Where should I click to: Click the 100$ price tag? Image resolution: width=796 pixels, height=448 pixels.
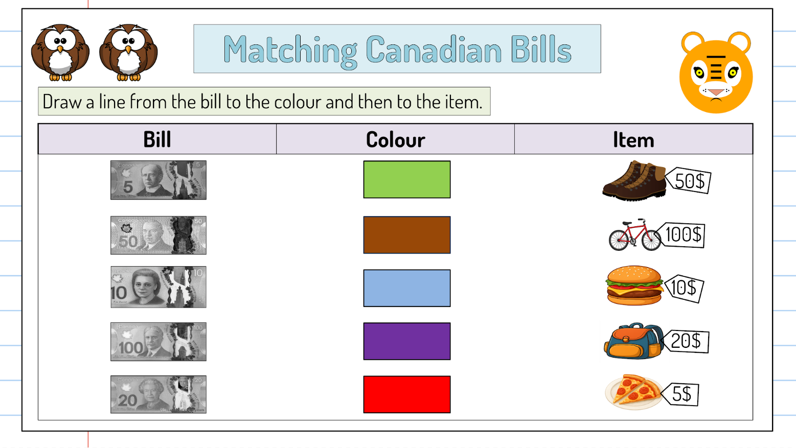[x=684, y=235]
